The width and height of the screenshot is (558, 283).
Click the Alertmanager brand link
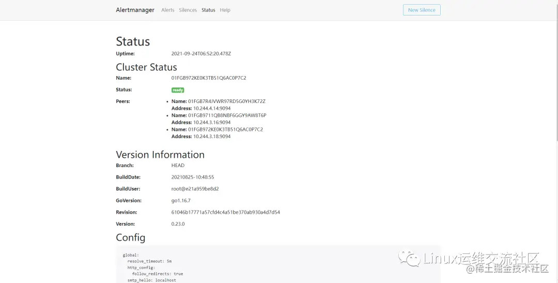pos(135,10)
